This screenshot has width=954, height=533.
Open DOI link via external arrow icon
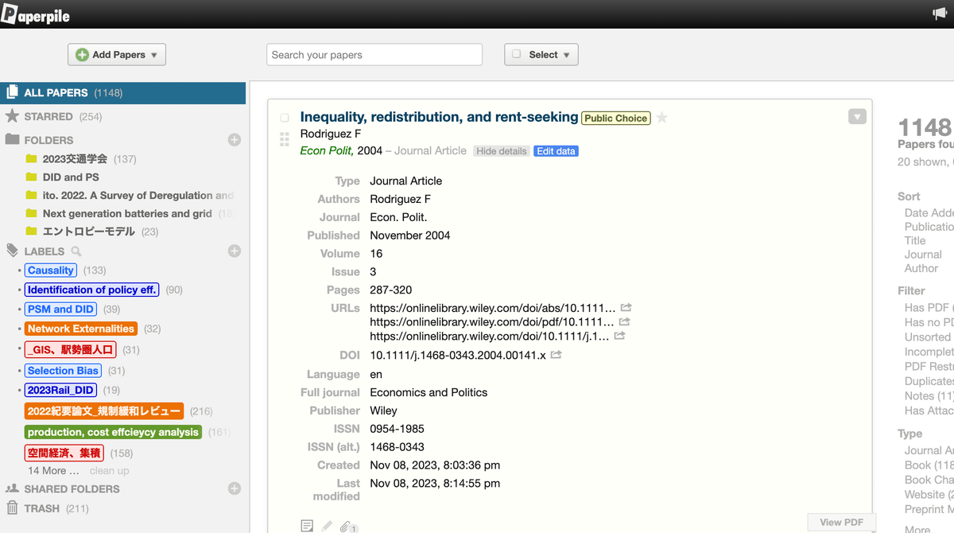point(556,355)
